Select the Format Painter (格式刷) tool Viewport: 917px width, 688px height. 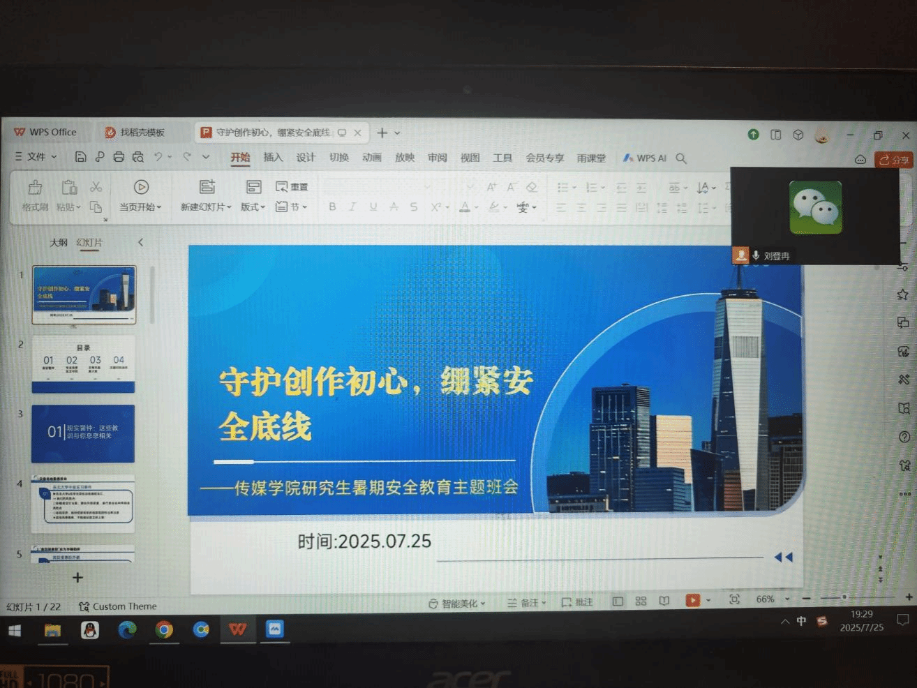pos(35,195)
